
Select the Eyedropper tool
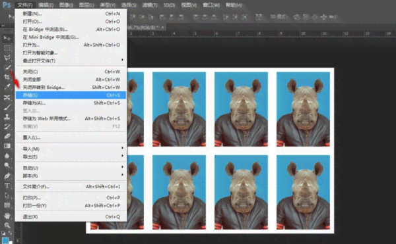[7, 87]
